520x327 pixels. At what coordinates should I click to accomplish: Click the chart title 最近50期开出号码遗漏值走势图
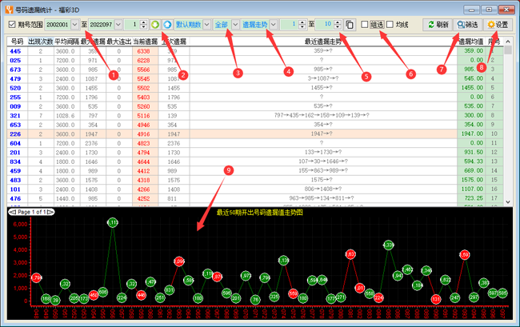click(x=260, y=213)
